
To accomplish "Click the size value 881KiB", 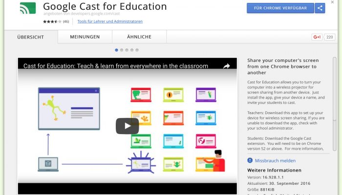I will coord(267,189).
